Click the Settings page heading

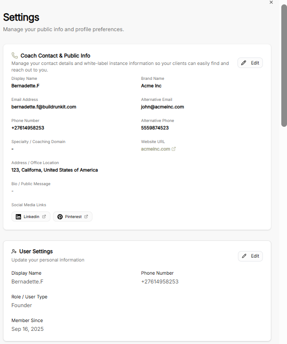(x=21, y=18)
